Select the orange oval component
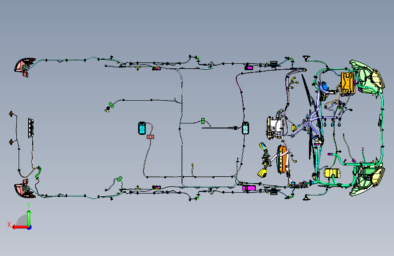Viewport: 394px width, 256px height. tap(283, 159)
